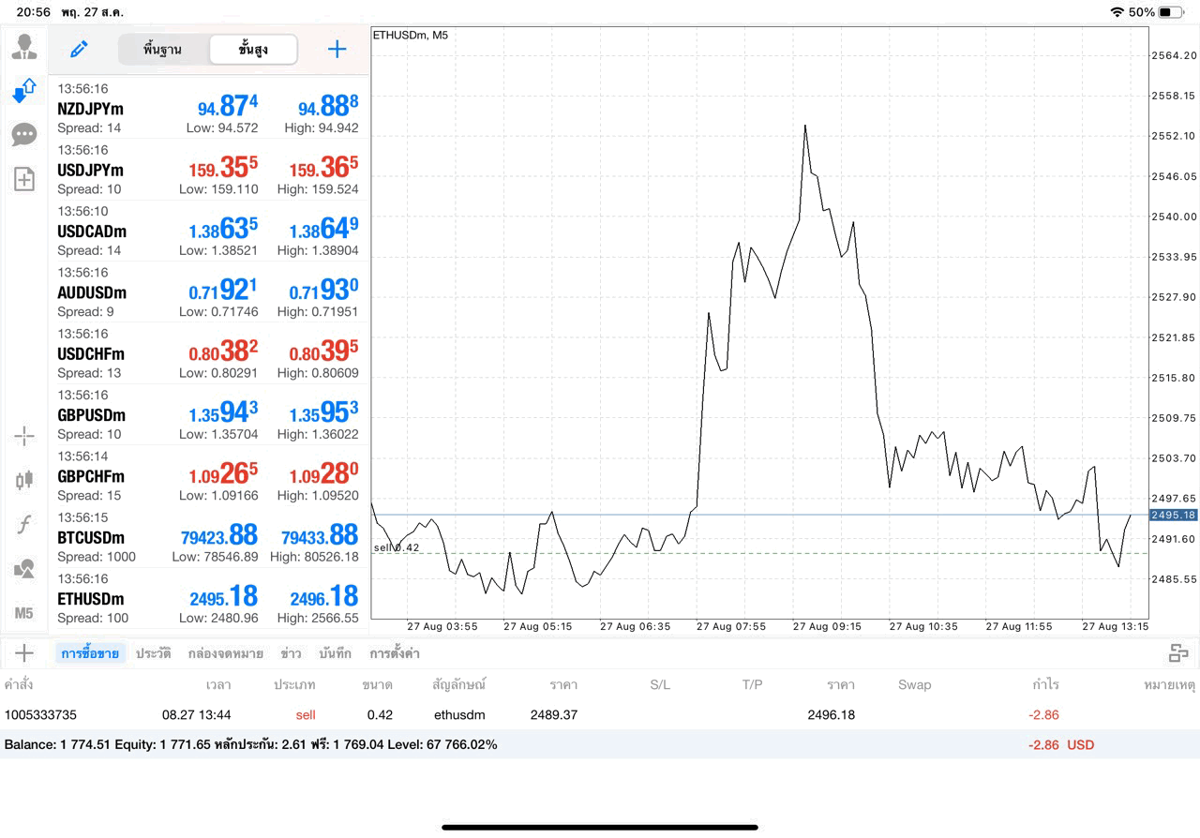Open the accounts profile icon

pyautogui.click(x=24, y=47)
